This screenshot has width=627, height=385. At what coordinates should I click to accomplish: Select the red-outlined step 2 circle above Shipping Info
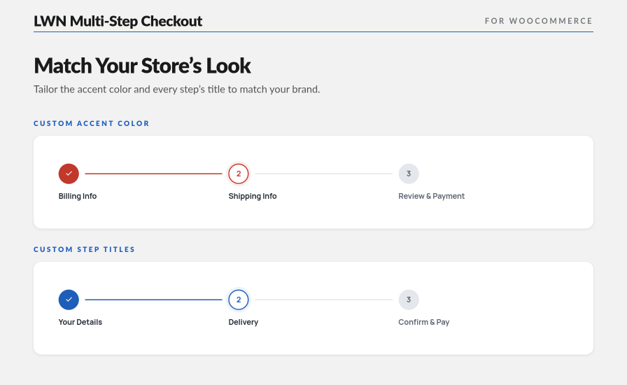239,174
